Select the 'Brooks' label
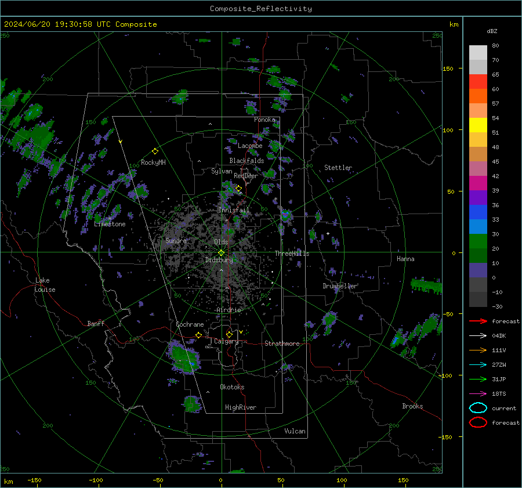 (412, 406)
